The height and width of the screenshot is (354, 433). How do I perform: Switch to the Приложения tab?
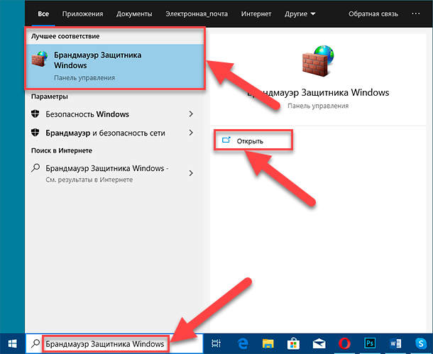(82, 13)
